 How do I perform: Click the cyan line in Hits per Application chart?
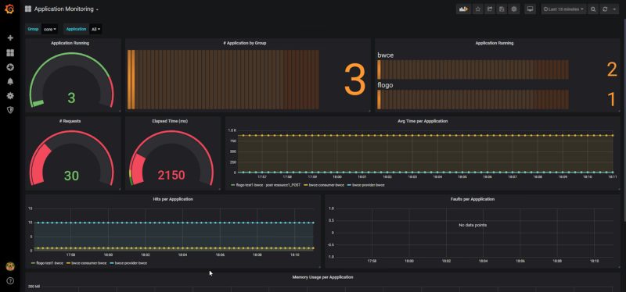(x=174, y=223)
